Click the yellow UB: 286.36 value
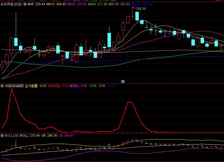224x162 pixels. pos(49,136)
